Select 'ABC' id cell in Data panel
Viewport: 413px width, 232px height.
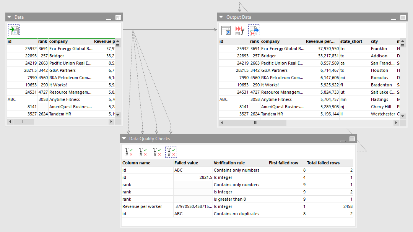click(22, 99)
